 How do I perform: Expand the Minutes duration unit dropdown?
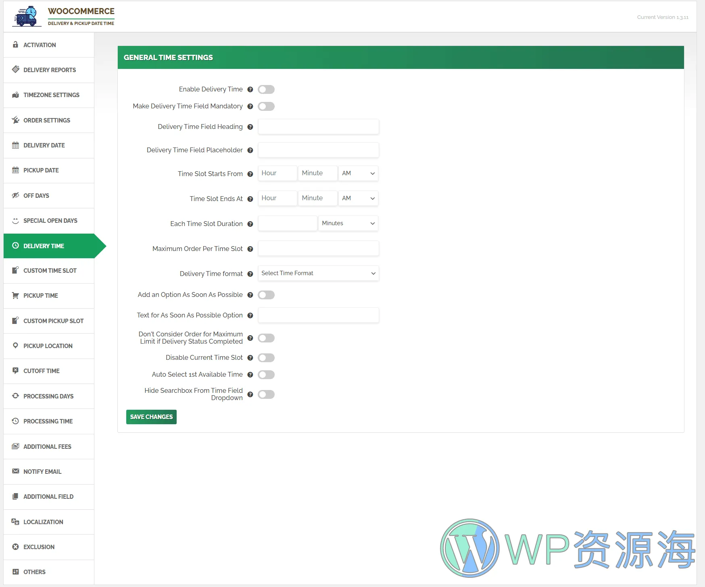click(348, 223)
